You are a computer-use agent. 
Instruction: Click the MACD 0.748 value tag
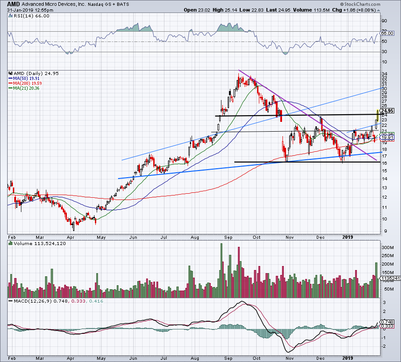387,322
